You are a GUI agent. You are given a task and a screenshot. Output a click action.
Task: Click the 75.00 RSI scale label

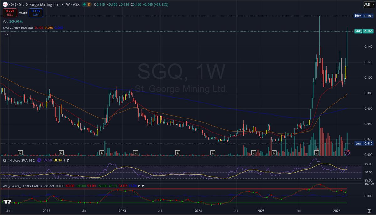click(368, 164)
